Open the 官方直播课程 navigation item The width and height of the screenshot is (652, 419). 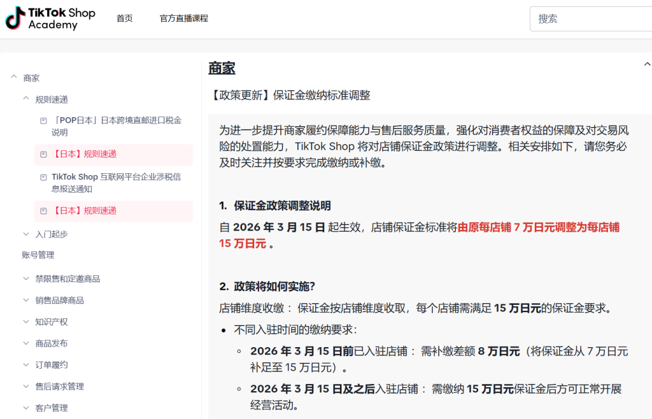[x=184, y=18]
